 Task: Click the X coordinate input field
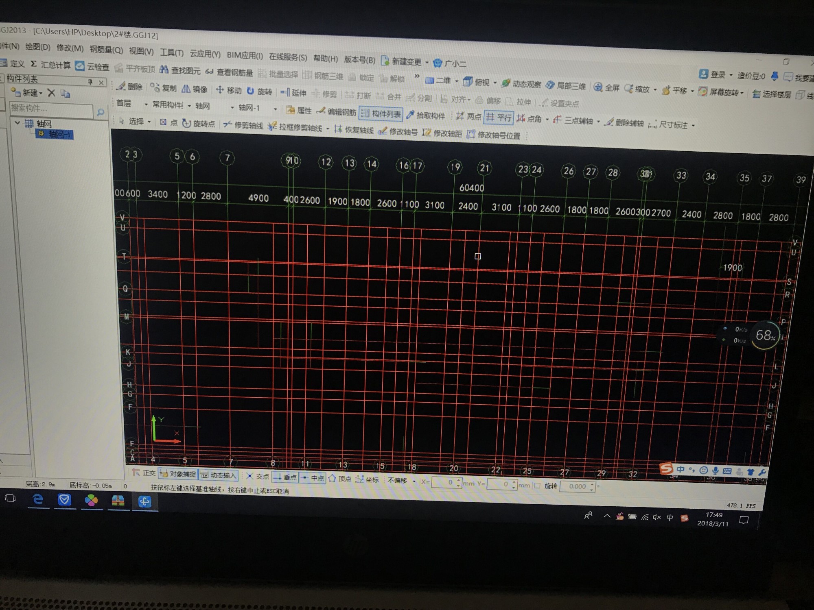pyautogui.click(x=444, y=483)
